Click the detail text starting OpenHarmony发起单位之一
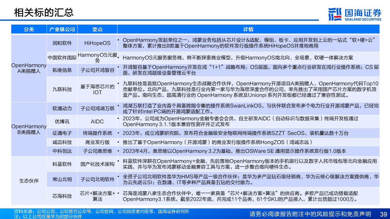The width and height of the screenshot is (390, 219). 249,43
